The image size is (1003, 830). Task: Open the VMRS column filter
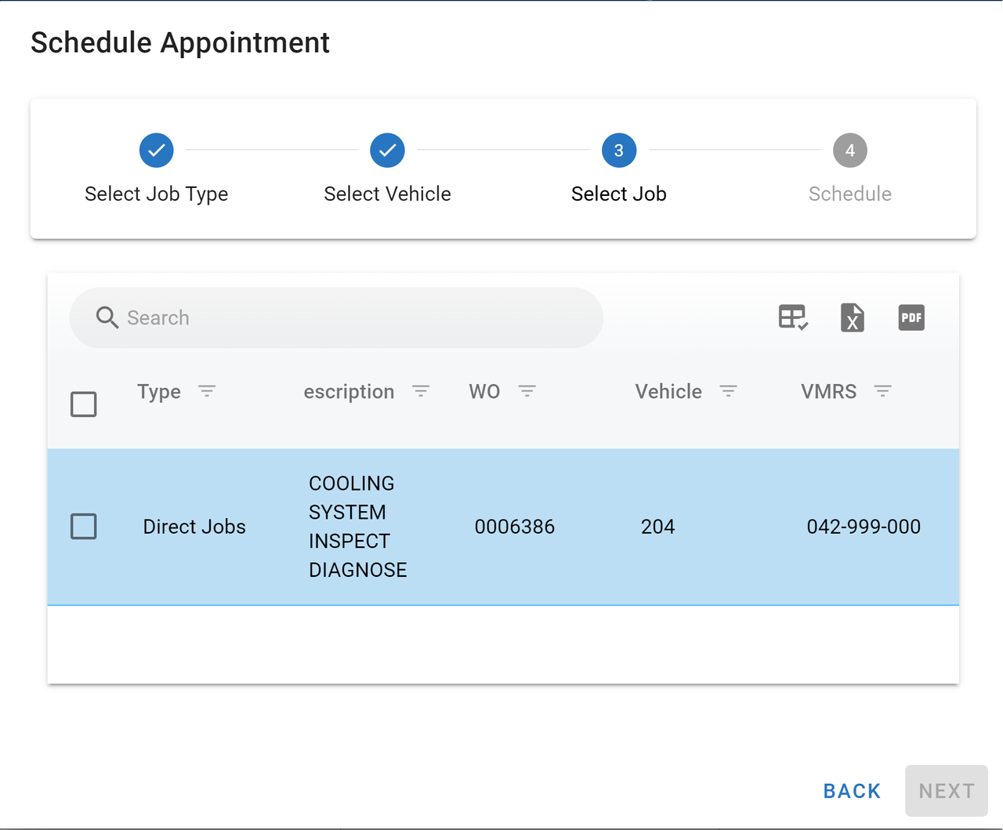tap(883, 391)
